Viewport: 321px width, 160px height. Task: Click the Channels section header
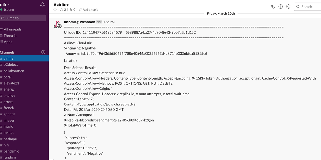point(7,52)
